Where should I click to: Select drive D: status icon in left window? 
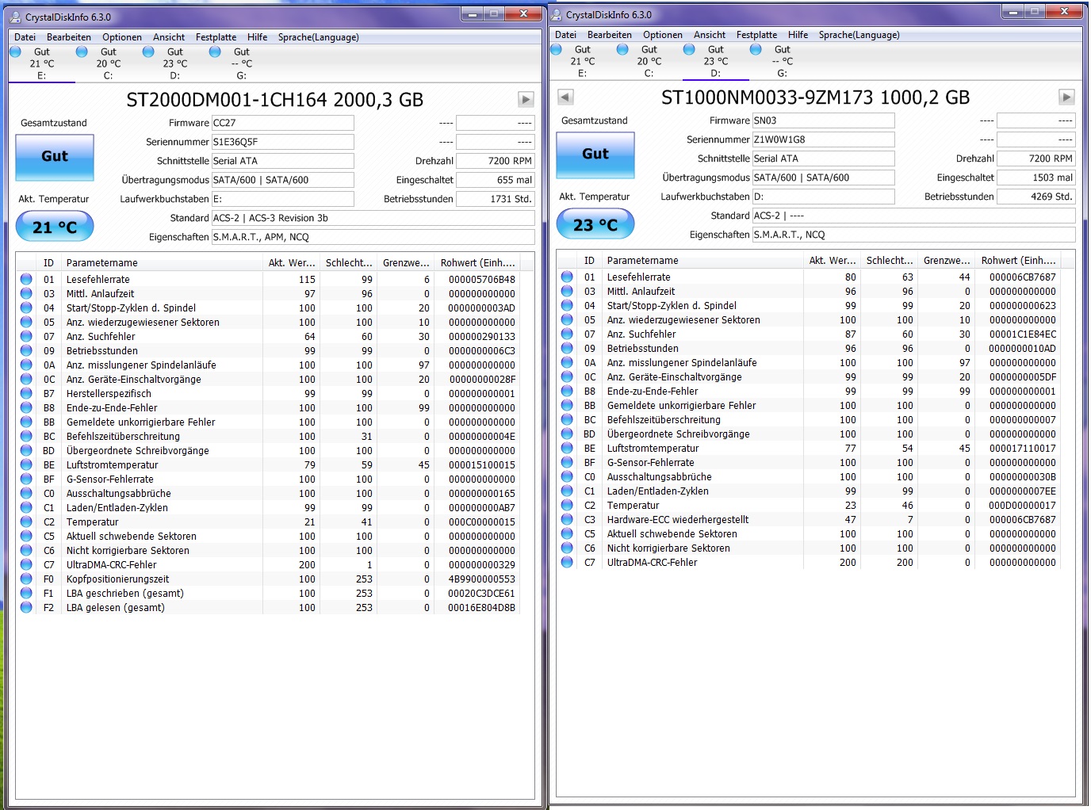tap(148, 52)
